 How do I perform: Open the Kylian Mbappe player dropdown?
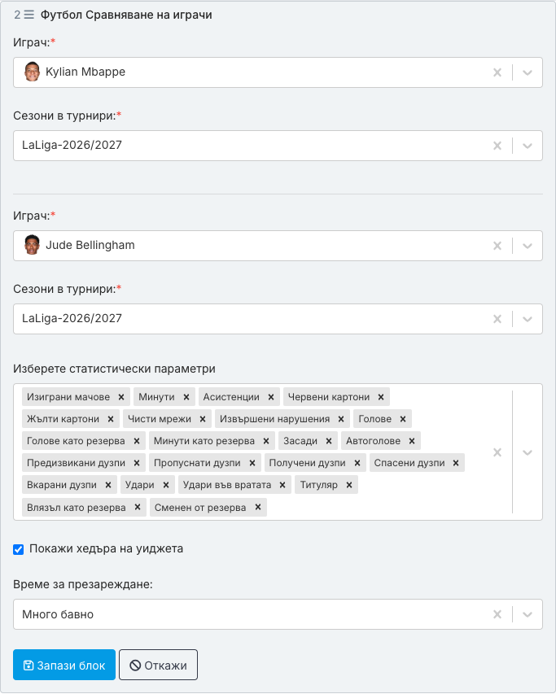coord(528,72)
